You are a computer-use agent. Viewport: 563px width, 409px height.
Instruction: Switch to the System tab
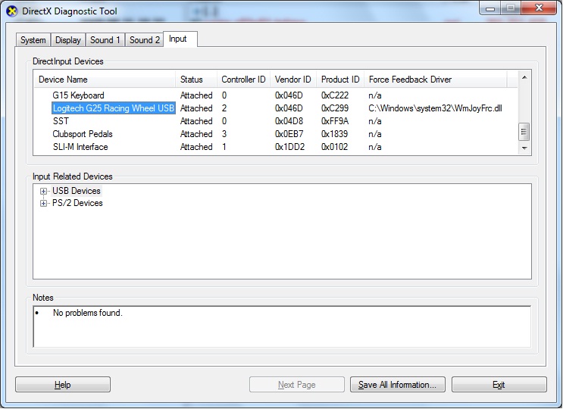click(33, 40)
